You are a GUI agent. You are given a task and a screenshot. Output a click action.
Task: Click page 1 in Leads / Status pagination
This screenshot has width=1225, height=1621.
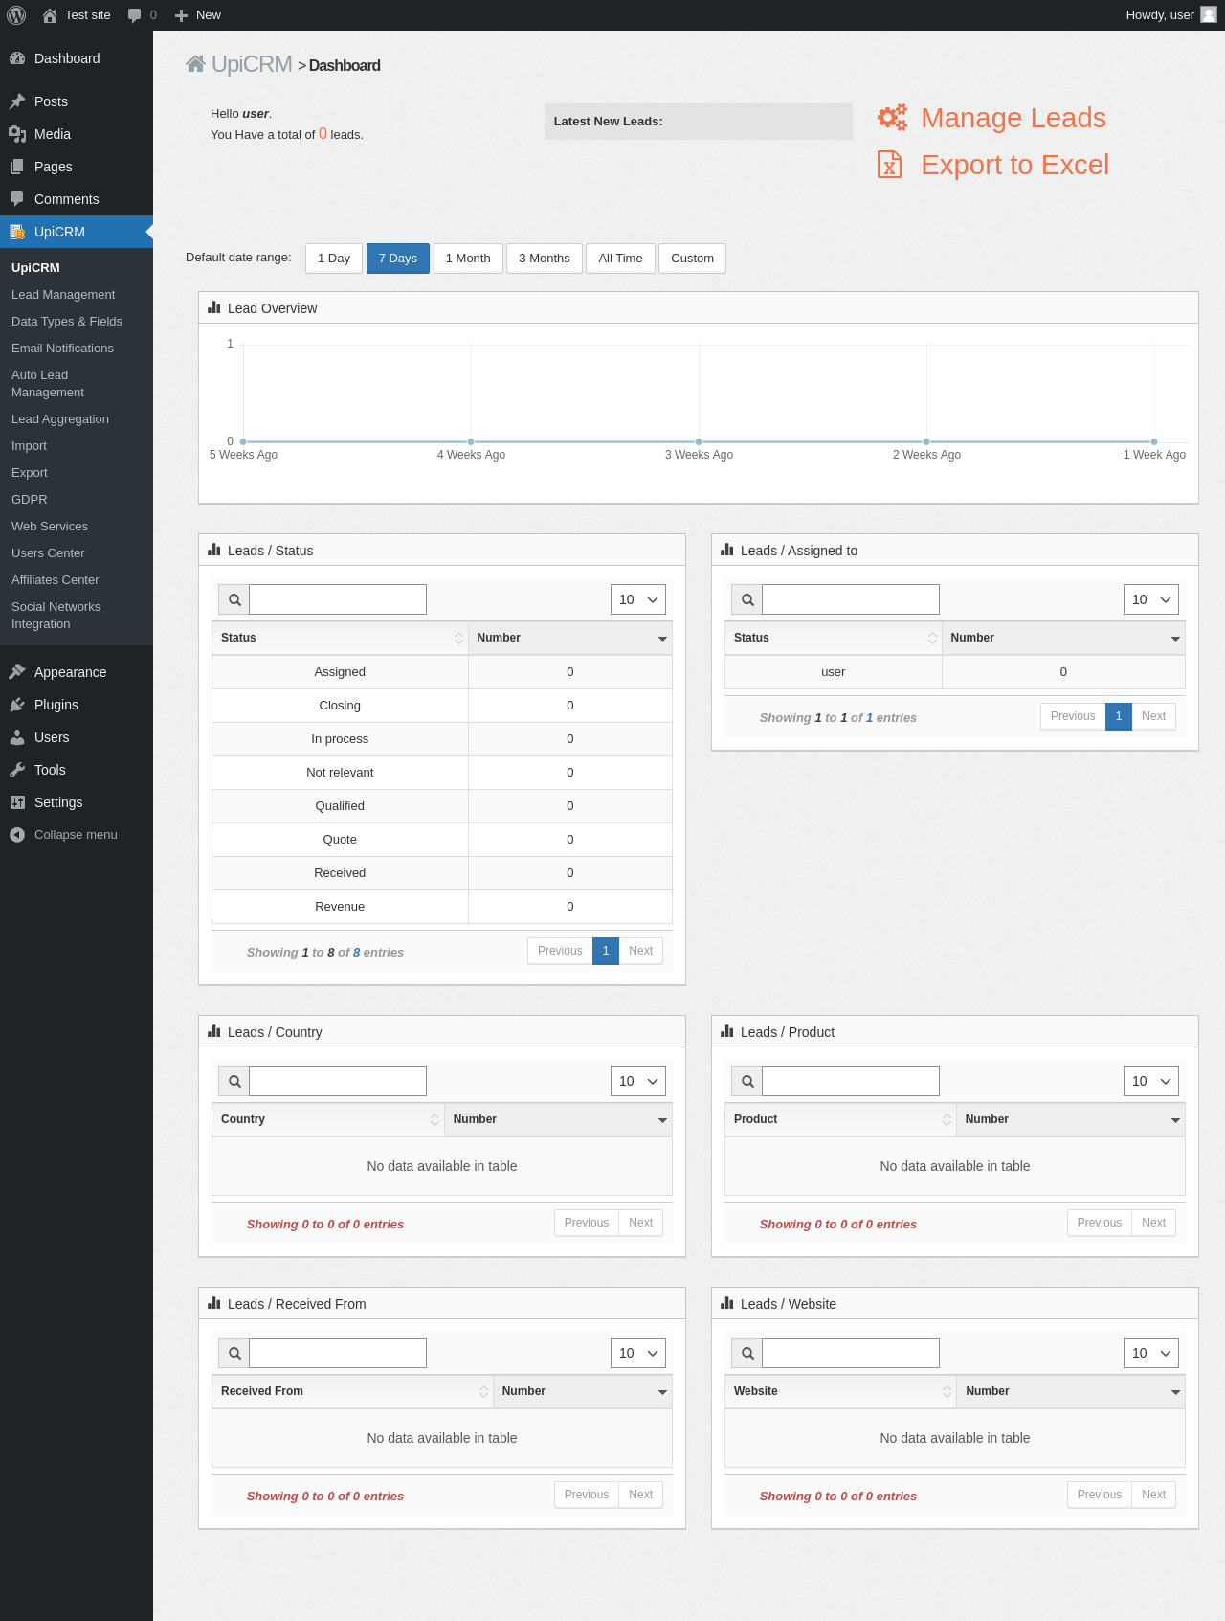coord(606,951)
